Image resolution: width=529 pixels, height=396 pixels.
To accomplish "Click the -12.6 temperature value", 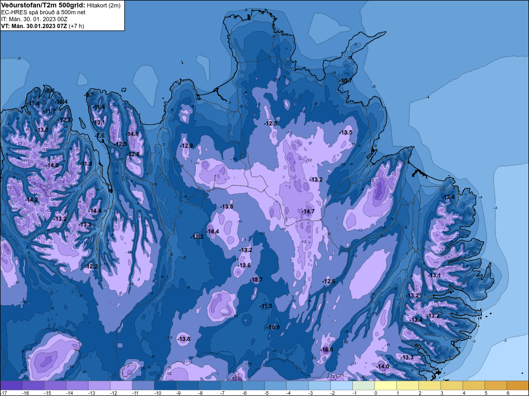I will pyautogui.click(x=329, y=281).
